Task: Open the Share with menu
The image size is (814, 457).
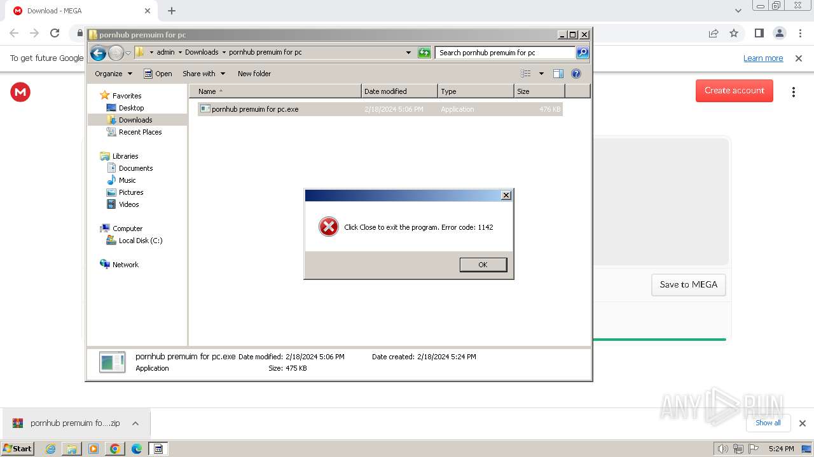Action: pyautogui.click(x=203, y=74)
